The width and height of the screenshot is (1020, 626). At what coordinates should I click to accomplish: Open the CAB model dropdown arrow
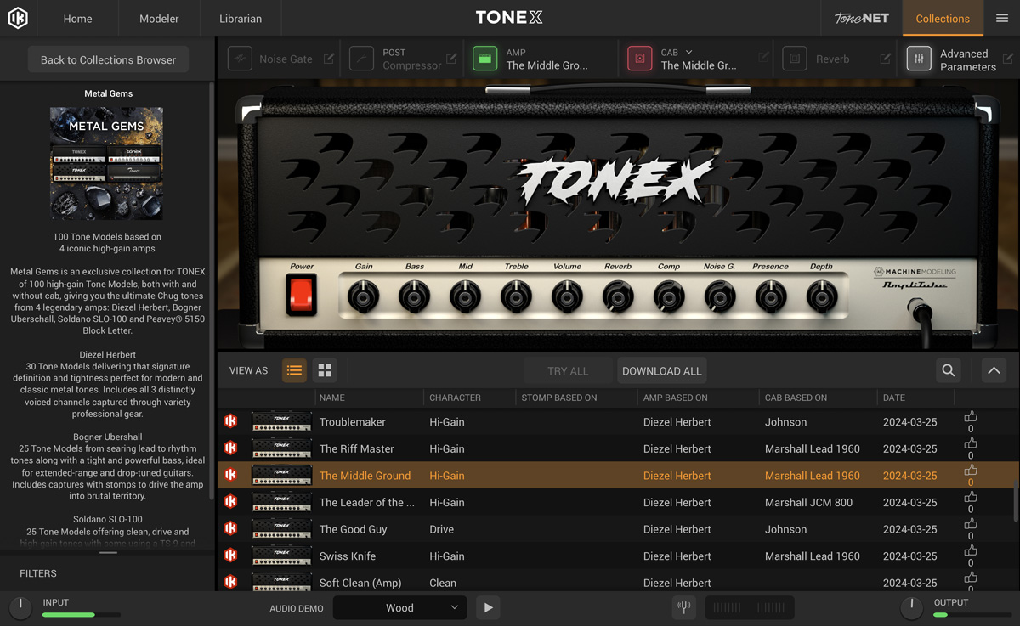(x=690, y=51)
